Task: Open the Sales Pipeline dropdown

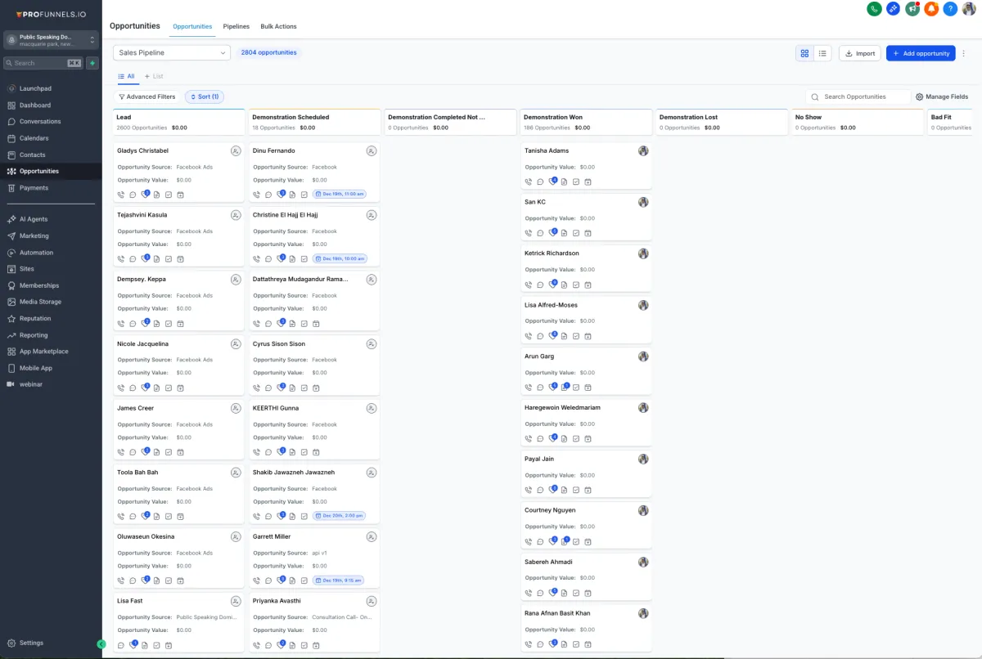Action: (172, 52)
